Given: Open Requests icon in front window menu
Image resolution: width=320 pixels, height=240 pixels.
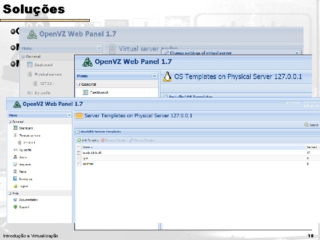Looking at the screenshot, I should (x=15, y=164).
